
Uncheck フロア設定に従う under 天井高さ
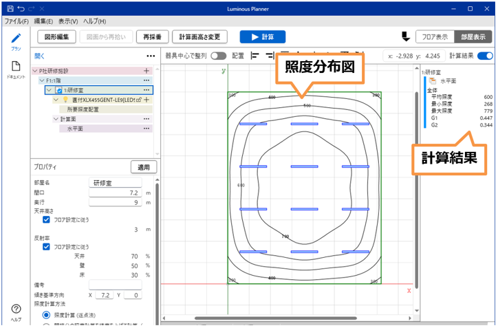tap(46, 220)
